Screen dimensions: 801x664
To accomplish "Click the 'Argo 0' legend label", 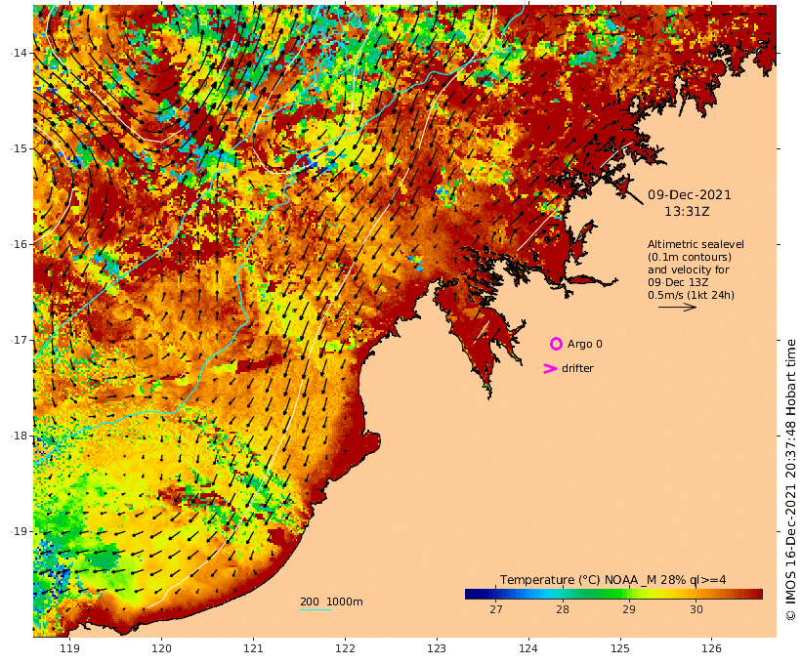I will coord(585,345).
